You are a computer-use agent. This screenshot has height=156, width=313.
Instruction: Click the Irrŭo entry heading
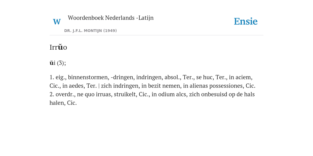coord(58,47)
